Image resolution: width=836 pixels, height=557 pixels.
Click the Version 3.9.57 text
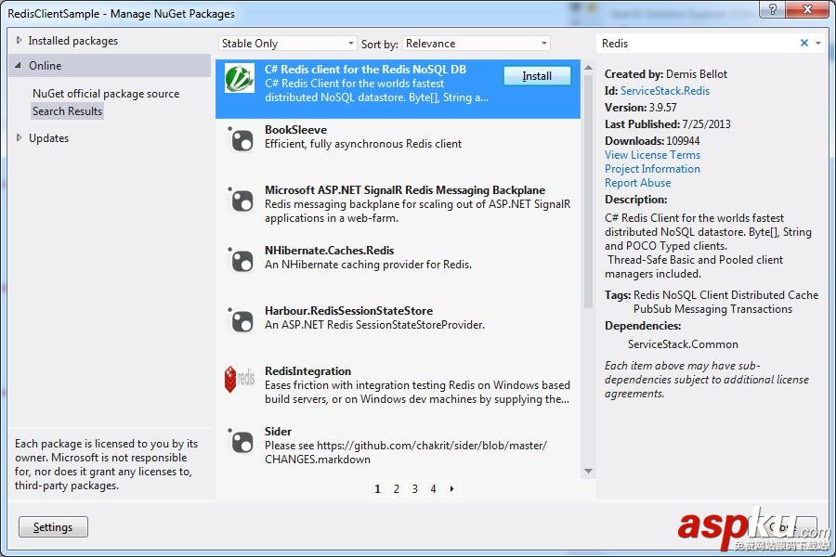(x=640, y=107)
